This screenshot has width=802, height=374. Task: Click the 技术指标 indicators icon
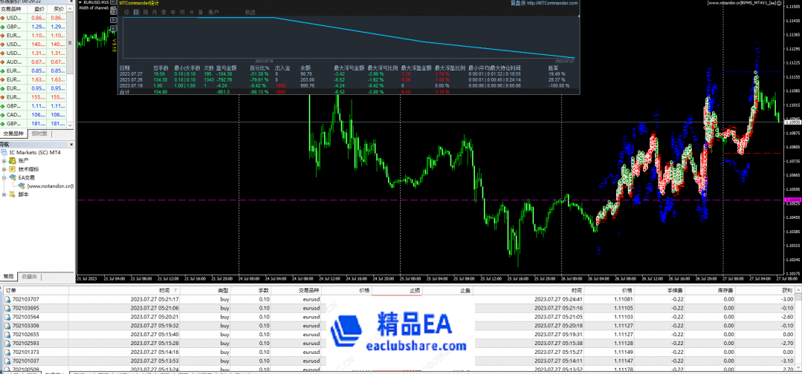click(x=13, y=169)
